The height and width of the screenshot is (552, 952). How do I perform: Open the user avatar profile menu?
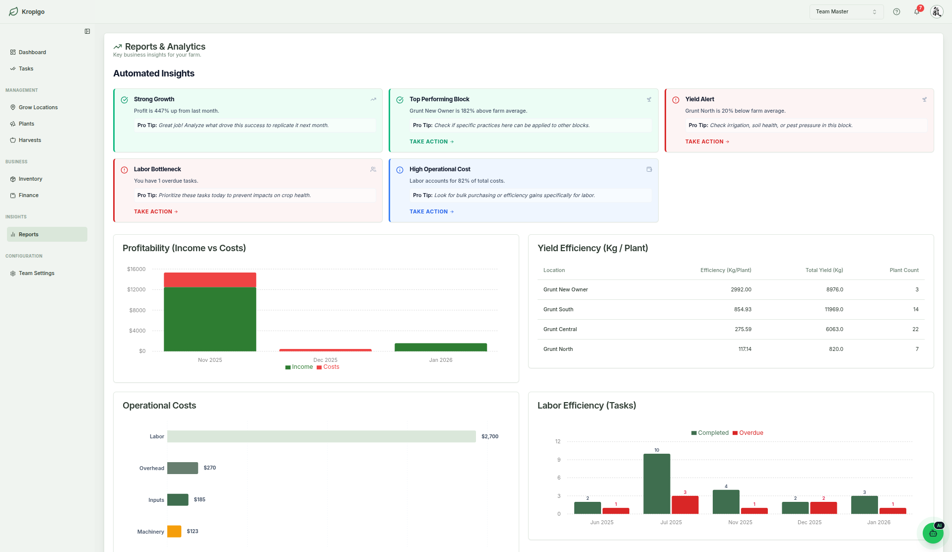click(x=936, y=11)
